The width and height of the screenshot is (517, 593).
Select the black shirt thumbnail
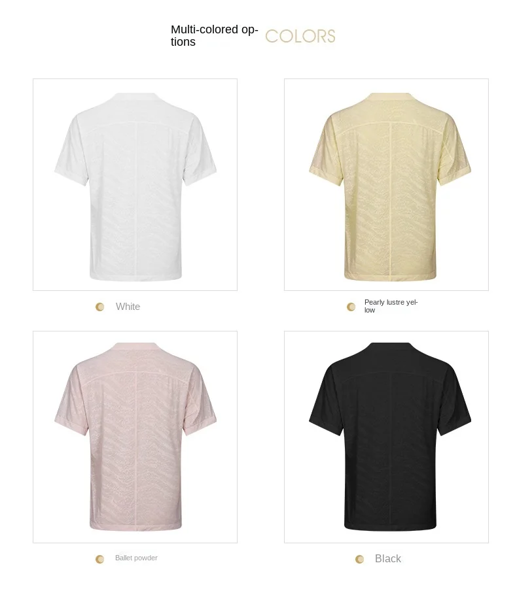pos(386,437)
